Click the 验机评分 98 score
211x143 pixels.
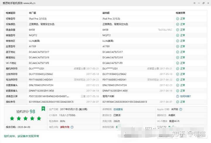(26, 111)
